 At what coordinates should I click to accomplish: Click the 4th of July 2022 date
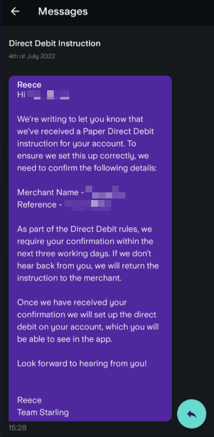pos(32,56)
